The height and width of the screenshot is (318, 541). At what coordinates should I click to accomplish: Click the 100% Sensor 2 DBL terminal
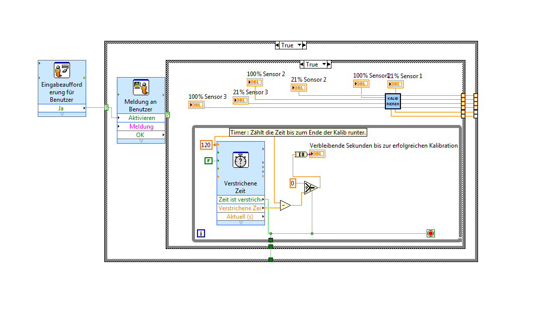click(x=255, y=82)
